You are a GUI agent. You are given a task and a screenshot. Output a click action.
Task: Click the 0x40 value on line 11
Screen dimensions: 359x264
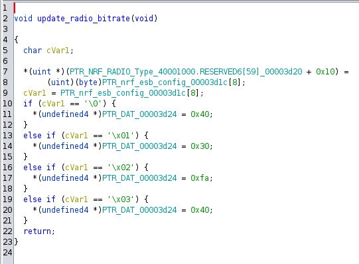(x=200, y=114)
